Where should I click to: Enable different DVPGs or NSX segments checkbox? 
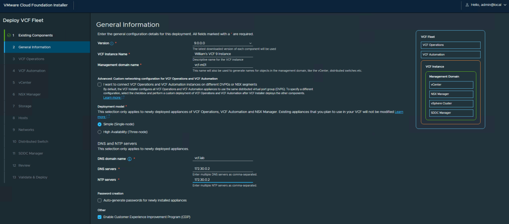click(99, 84)
